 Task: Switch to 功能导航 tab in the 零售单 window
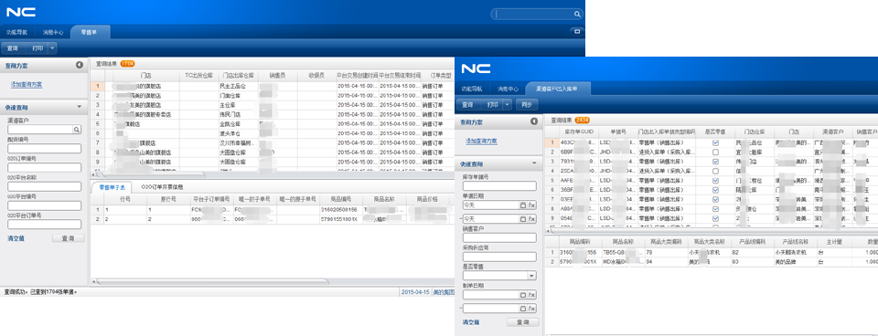[16, 33]
